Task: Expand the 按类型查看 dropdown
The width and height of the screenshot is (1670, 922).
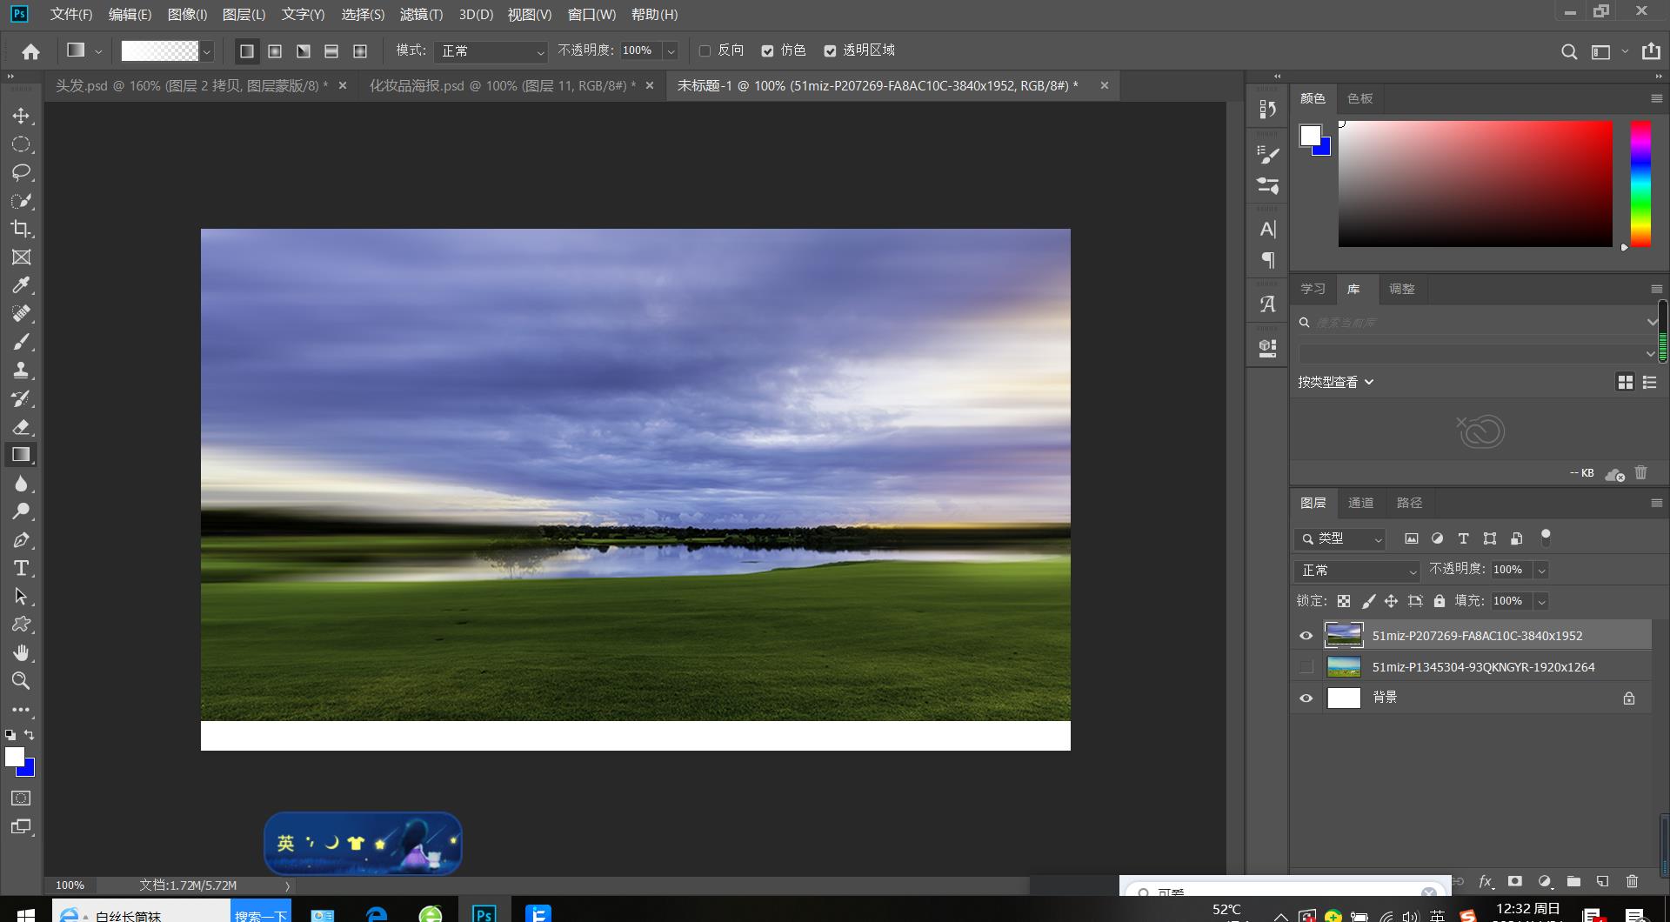Action: [x=1335, y=382]
